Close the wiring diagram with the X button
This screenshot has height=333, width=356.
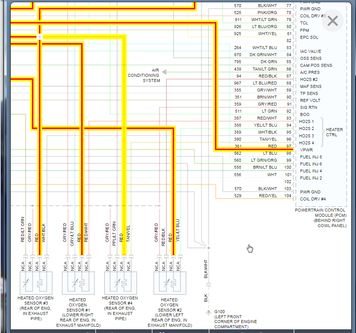click(x=333, y=21)
